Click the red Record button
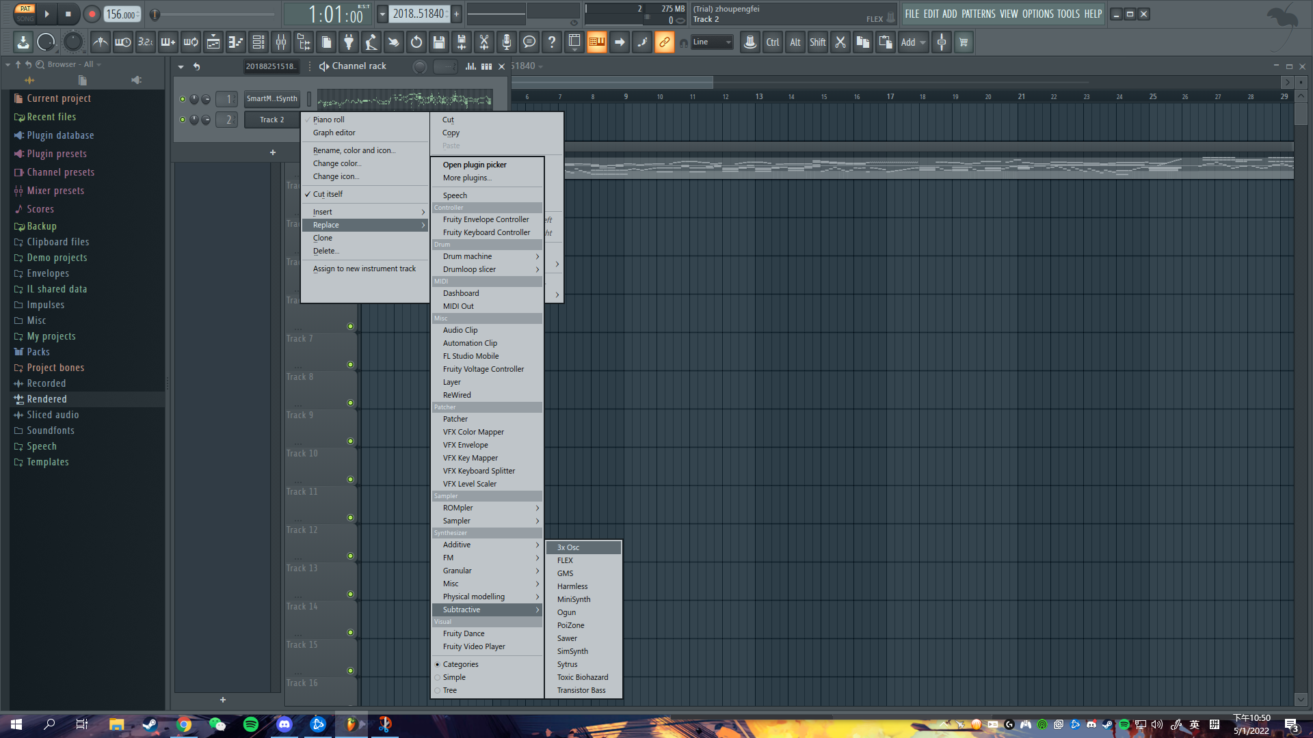Image resolution: width=1313 pixels, height=738 pixels. tap(92, 14)
